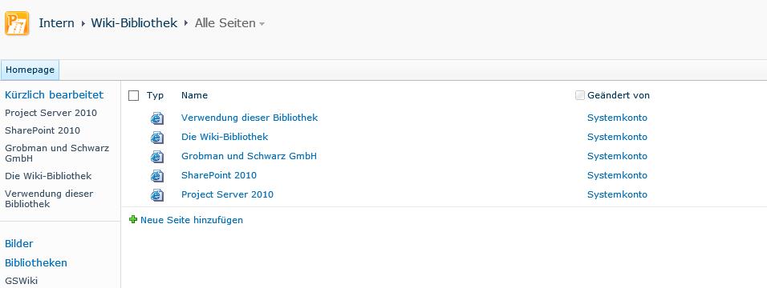
Task: Select GSWiki in the left navigation
Action: tap(21, 281)
